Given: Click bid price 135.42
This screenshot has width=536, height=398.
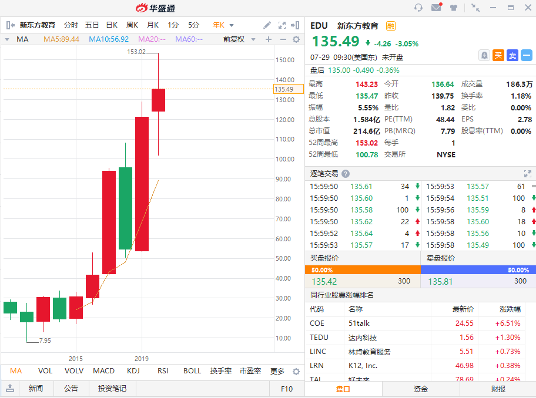Looking at the screenshot, I should click(324, 282).
